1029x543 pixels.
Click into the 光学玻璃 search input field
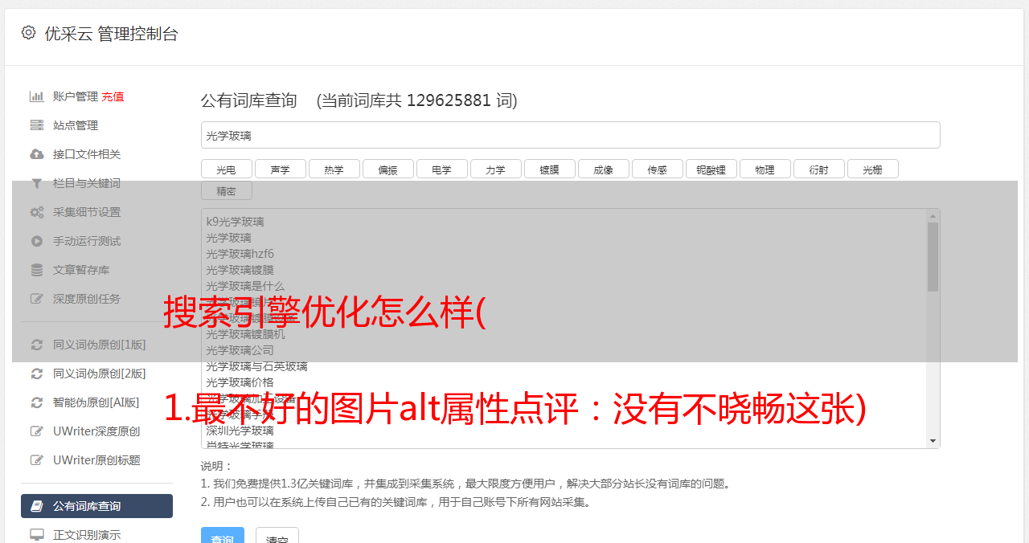coord(571,135)
